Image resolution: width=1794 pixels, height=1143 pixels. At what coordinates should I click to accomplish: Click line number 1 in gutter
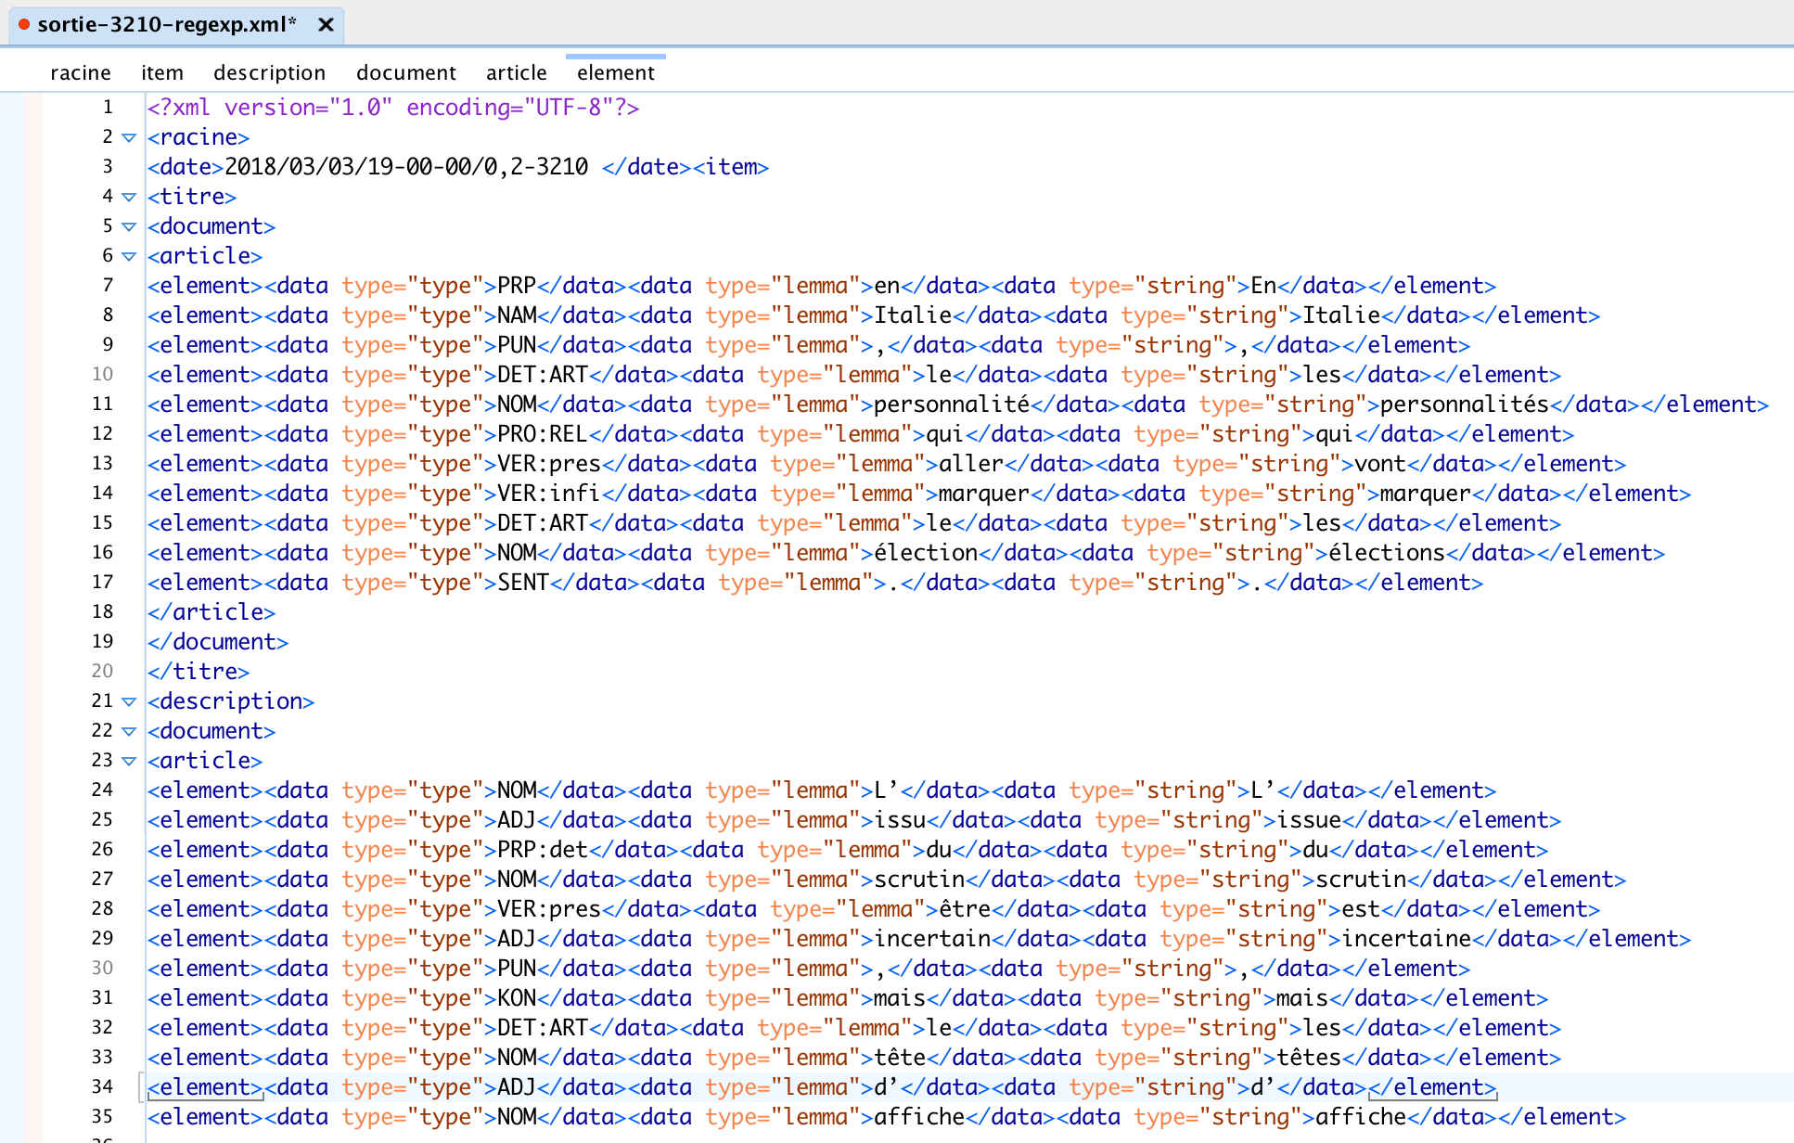coord(108,107)
